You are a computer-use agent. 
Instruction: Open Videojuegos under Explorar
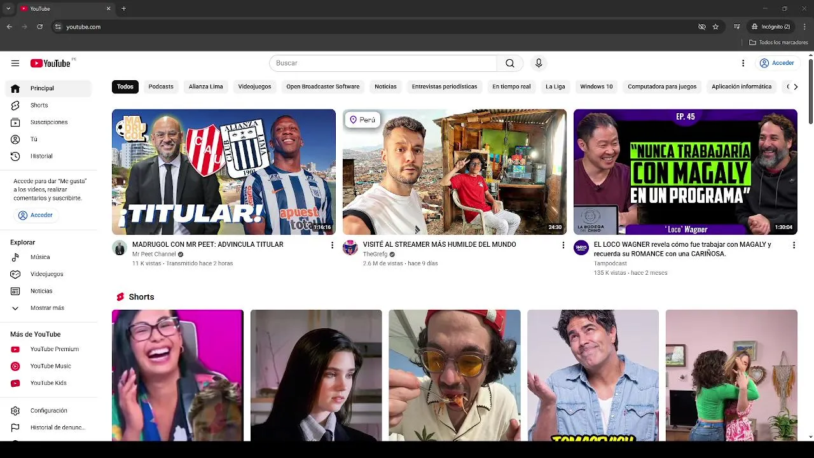click(x=48, y=274)
